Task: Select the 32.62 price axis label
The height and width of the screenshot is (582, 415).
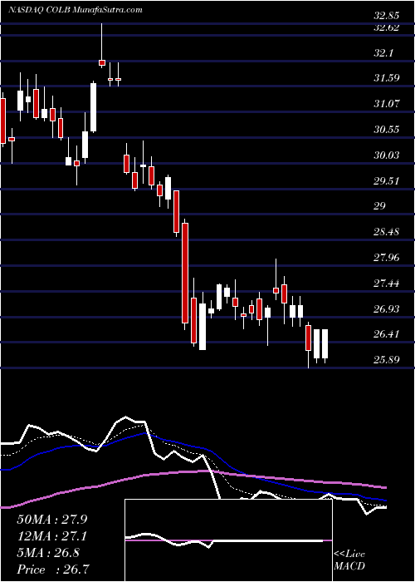Action: [x=387, y=27]
